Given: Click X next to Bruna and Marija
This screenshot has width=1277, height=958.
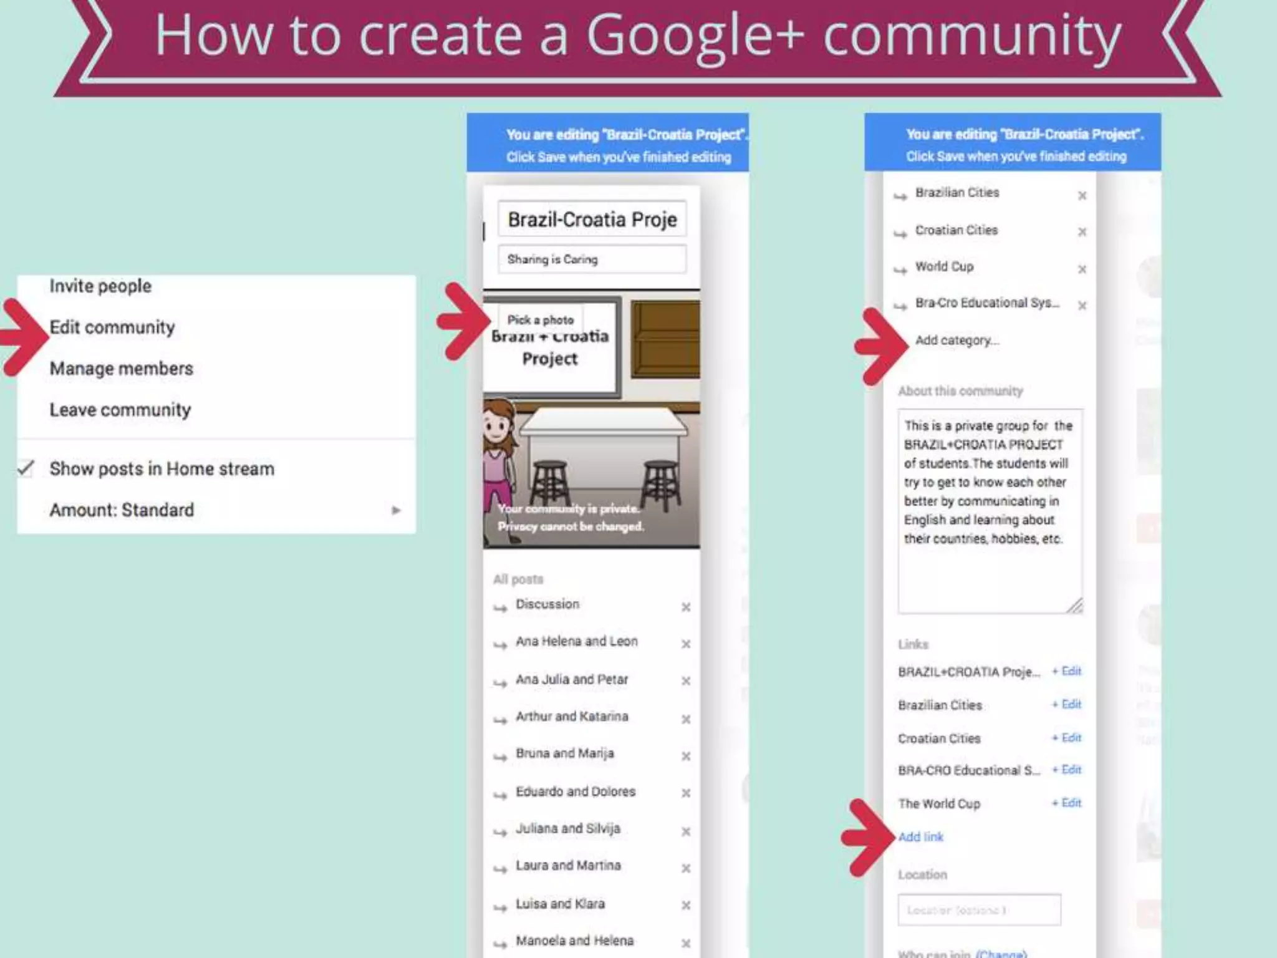Looking at the screenshot, I should pyautogui.click(x=685, y=756).
